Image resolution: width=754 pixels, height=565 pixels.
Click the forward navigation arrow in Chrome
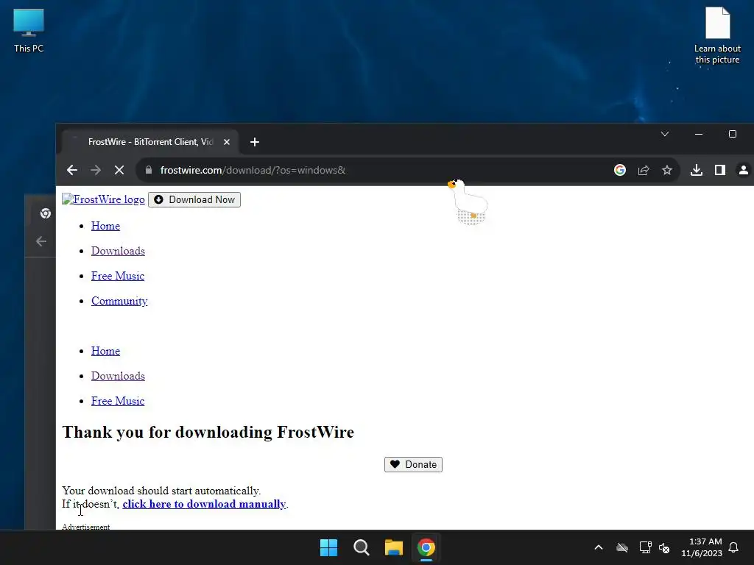(96, 170)
